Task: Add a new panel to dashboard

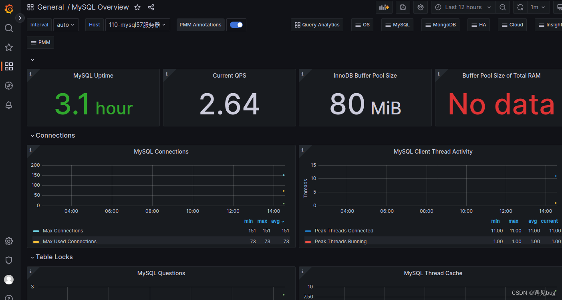Action: [384, 7]
